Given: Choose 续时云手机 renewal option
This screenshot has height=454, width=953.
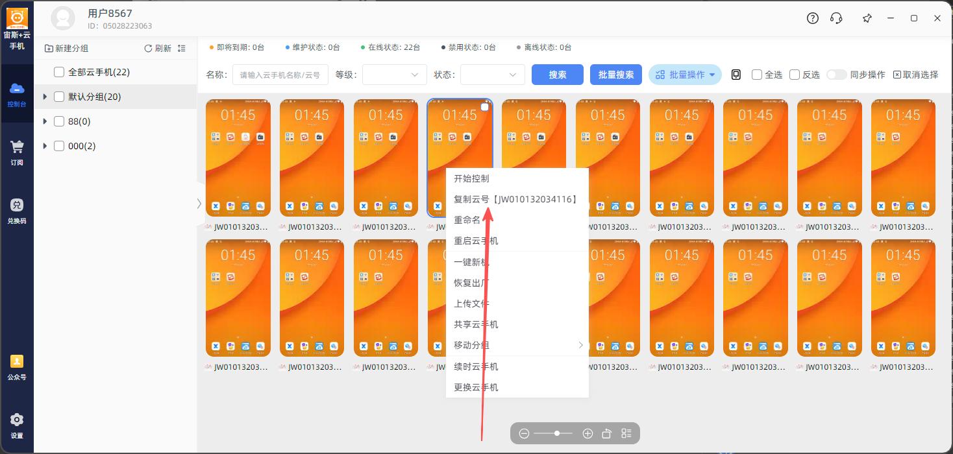Looking at the screenshot, I should tap(517, 366).
